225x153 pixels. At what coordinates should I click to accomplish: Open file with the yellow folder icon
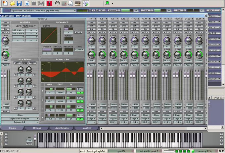(x=12, y=3)
